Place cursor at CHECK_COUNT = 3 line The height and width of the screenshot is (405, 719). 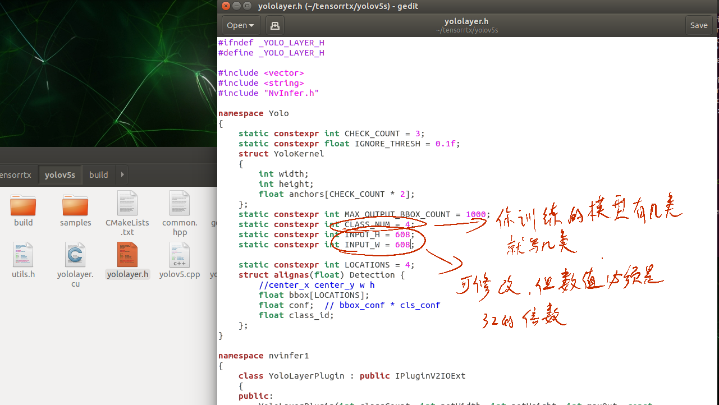332,134
